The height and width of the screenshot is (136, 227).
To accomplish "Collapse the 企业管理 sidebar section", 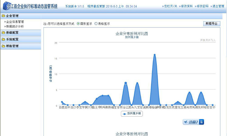I will pos(21,16).
